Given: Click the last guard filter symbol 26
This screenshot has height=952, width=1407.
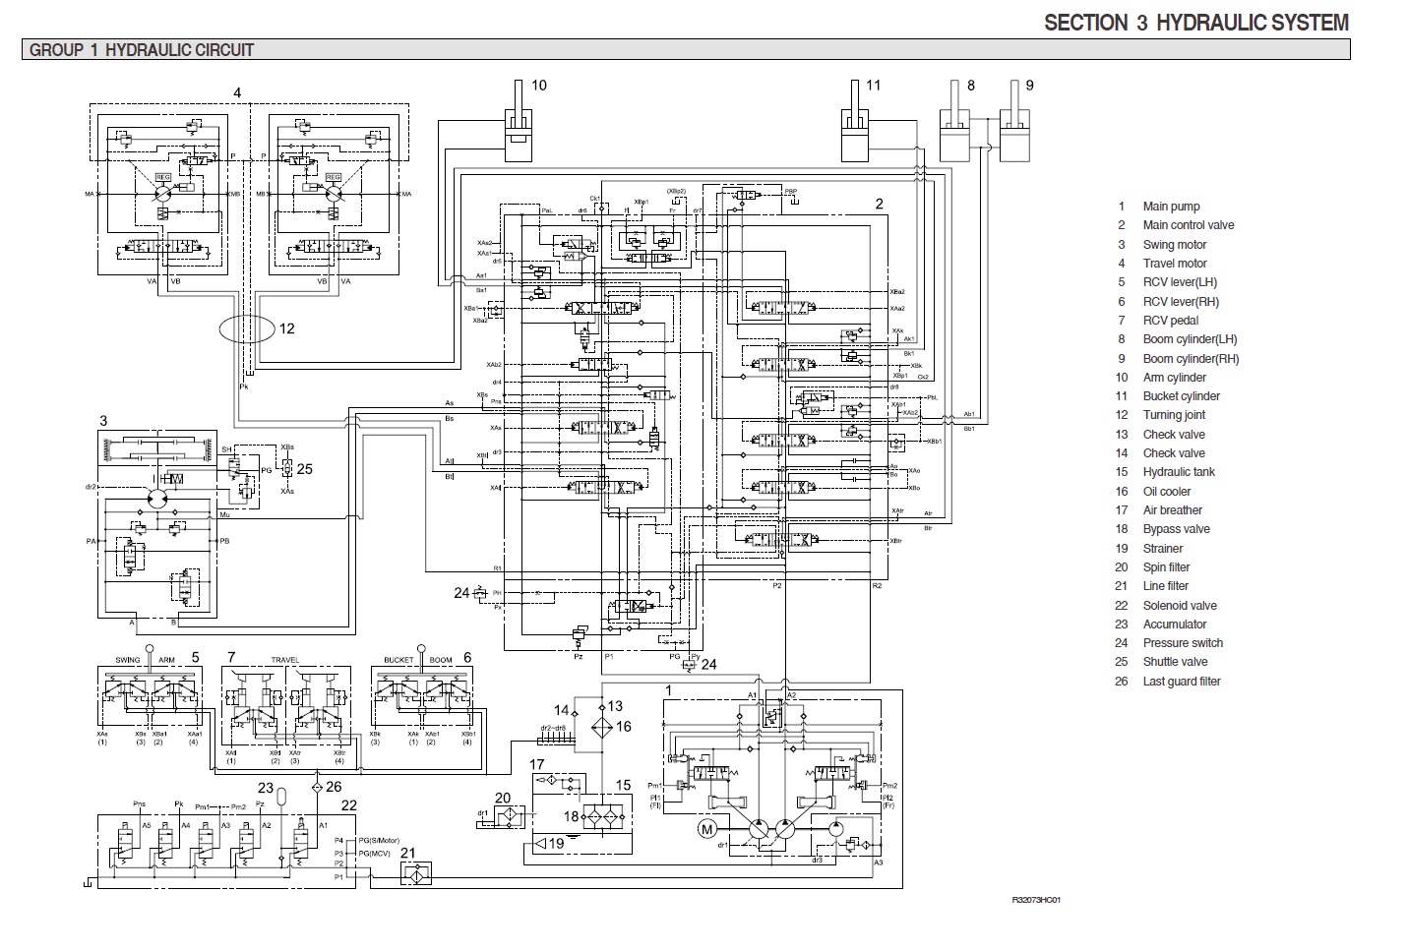Looking at the screenshot, I should 317,787.
